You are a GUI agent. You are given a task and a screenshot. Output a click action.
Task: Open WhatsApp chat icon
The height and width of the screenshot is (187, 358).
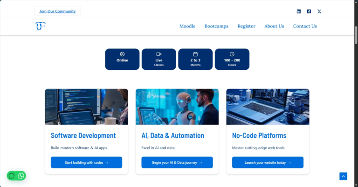(x=21, y=176)
